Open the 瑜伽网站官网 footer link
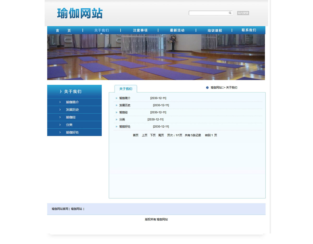Image resolution: width=313 pixels, height=244 pixels. pos(60,209)
